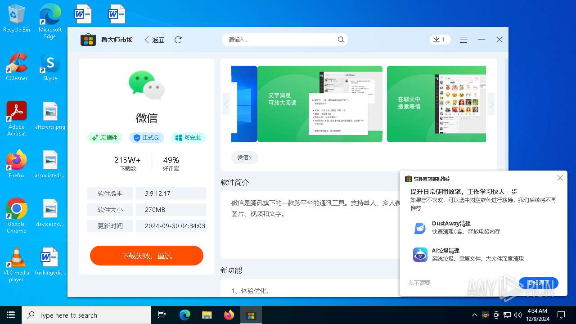This screenshot has height=324, width=576.
Task: Click the 2024-09-30 04:34:03 update time
Action: coord(175,226)
